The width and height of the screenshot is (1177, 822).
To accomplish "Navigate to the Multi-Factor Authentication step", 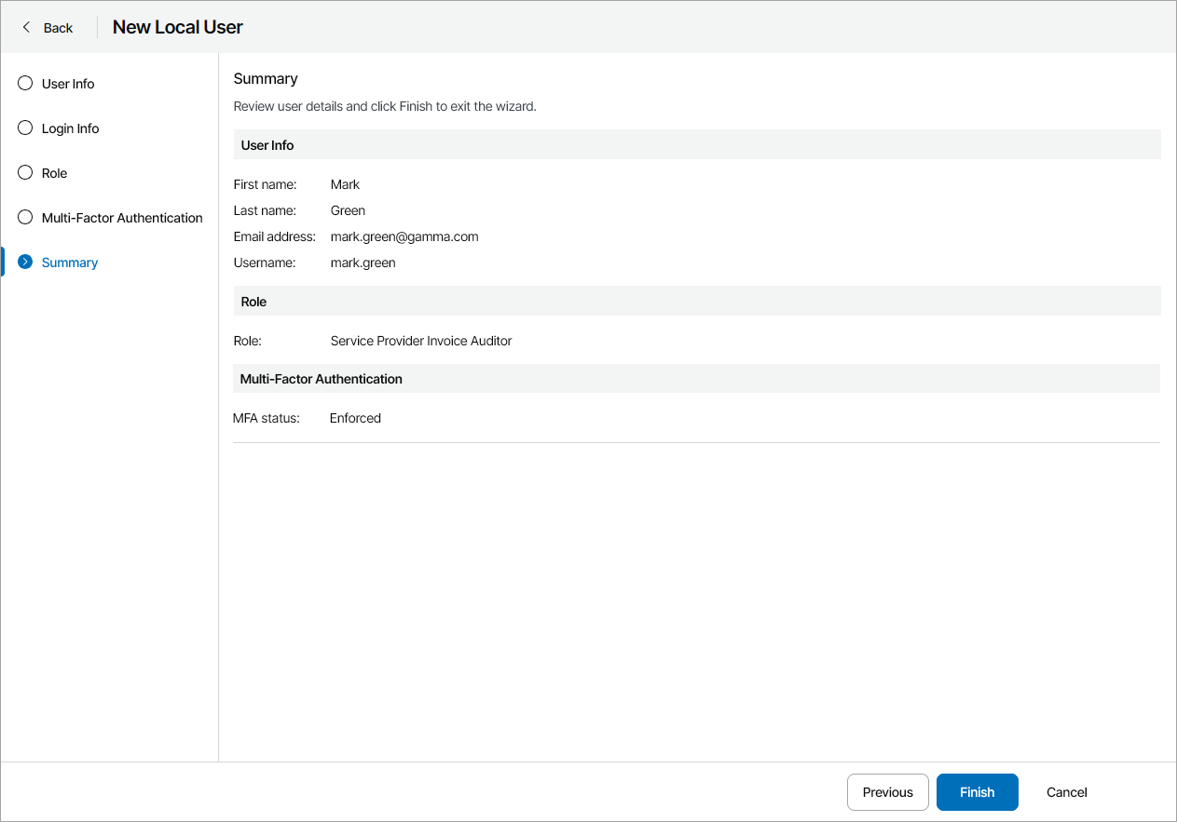I will [x=122, y=217].
